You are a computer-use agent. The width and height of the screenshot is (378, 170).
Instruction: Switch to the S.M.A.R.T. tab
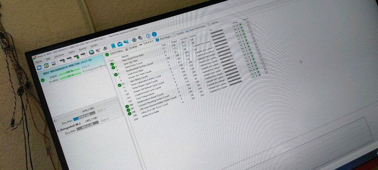(147, 43)
